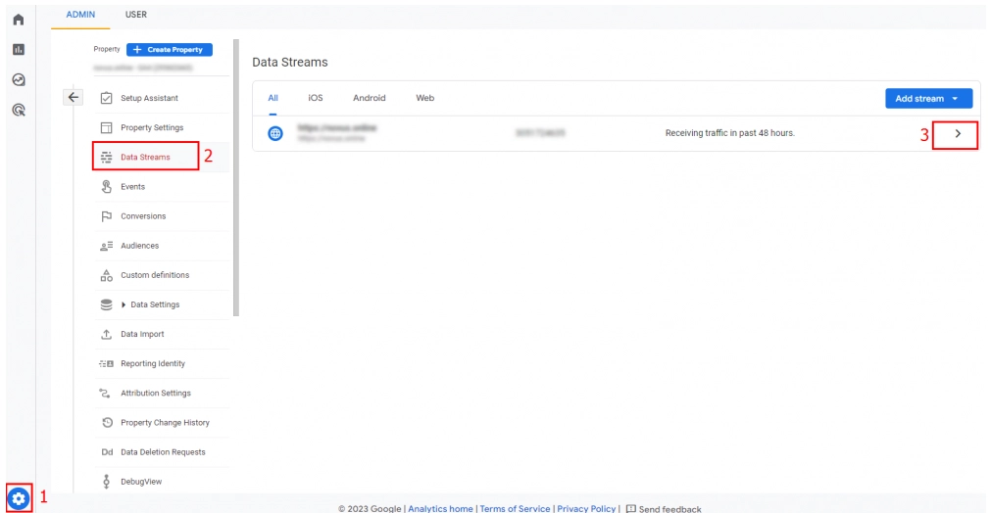Open Data Deletion Requests menu item
991x513 pixels.
[x=161, y=451]
